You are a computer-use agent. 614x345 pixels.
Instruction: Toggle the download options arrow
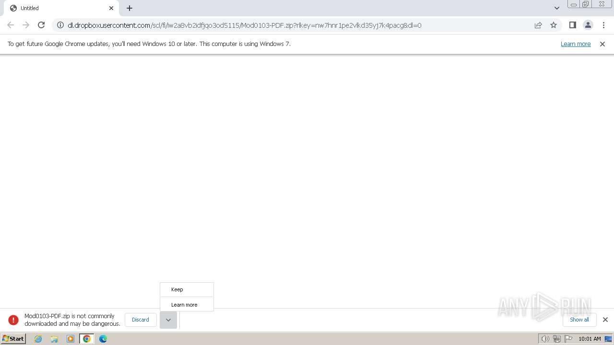[x=168, y=320]
